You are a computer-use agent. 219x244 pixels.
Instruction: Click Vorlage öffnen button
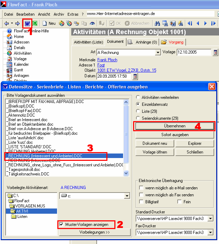(155, 152)
